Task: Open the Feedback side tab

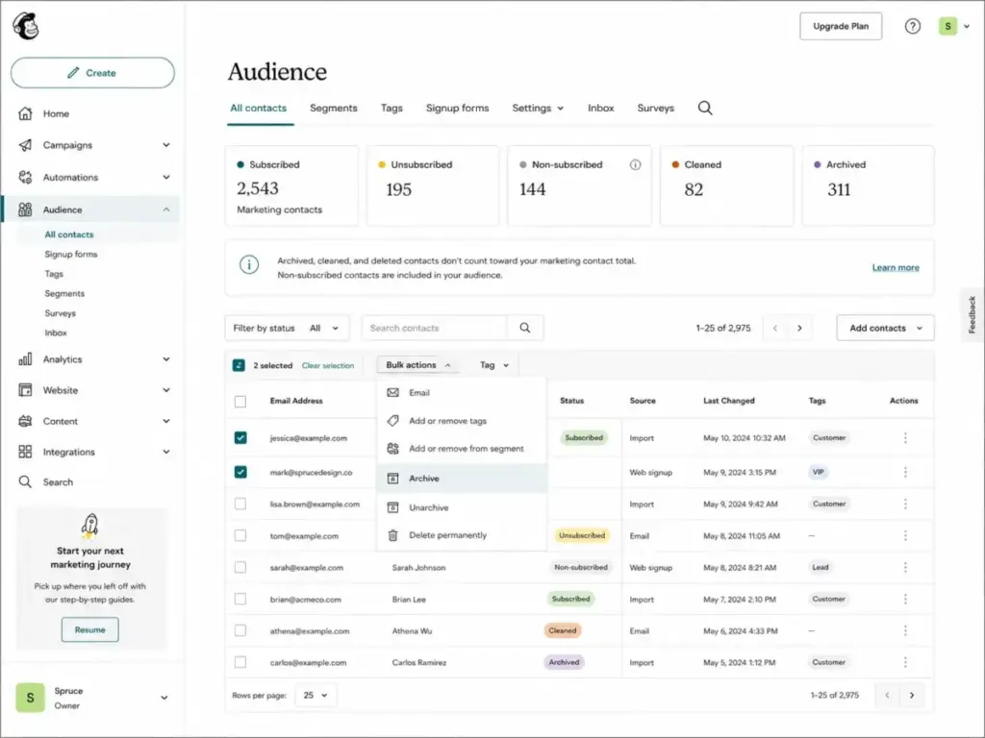Action: coord(972,314)
